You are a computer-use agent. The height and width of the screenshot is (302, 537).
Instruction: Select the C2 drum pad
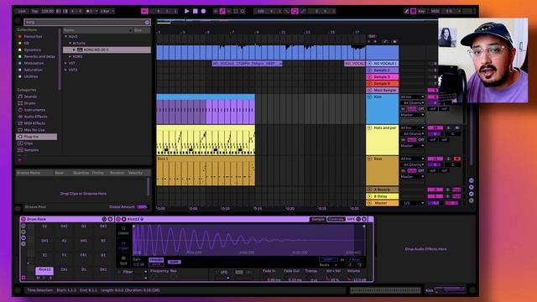click(x=44, y=226)
